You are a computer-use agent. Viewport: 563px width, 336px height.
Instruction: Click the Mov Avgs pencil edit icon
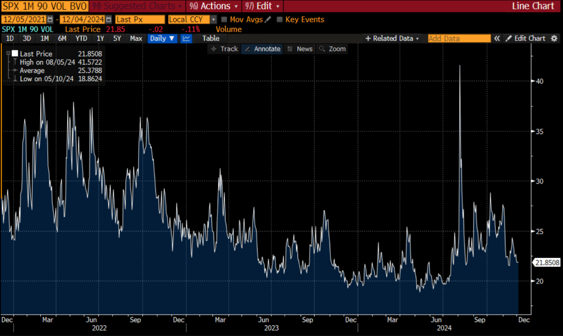point(268,19)
